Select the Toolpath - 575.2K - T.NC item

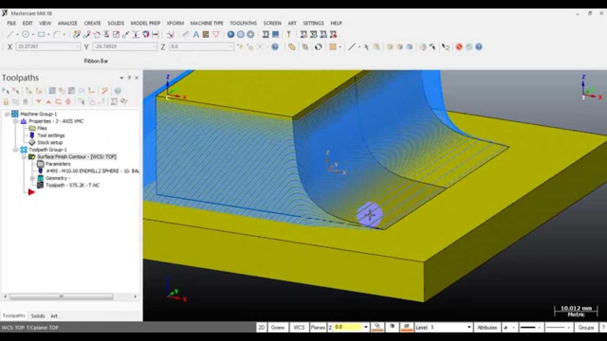pyautogui.click(x=73, y=185)
